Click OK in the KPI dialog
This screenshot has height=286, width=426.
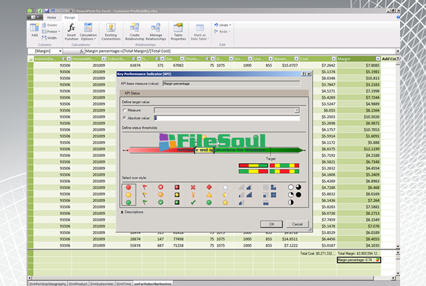(x=272, y=224)
